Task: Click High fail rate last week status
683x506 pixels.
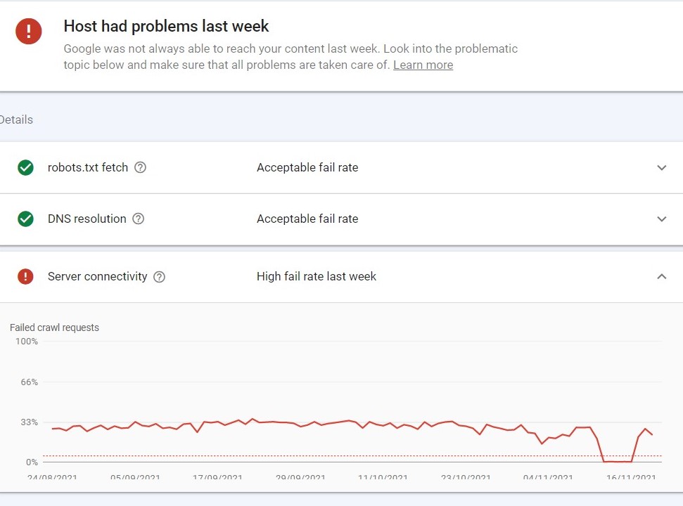Action: (317, 276)
